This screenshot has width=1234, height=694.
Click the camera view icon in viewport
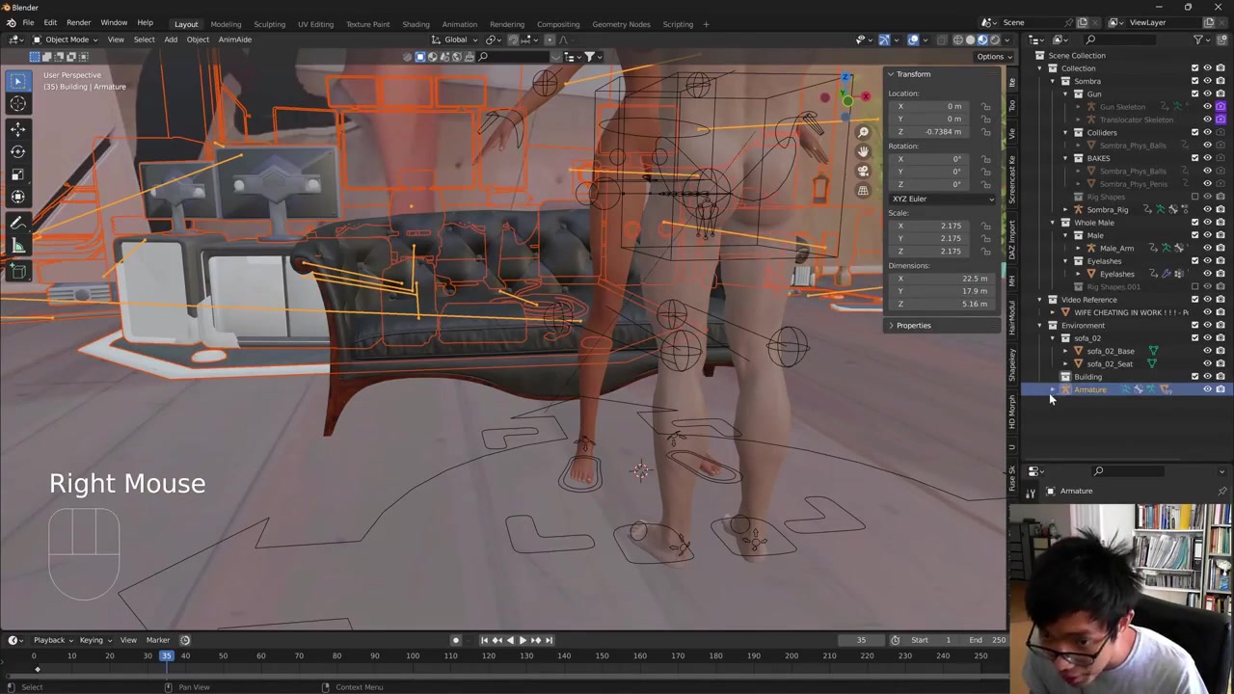[x=863, y=171]
